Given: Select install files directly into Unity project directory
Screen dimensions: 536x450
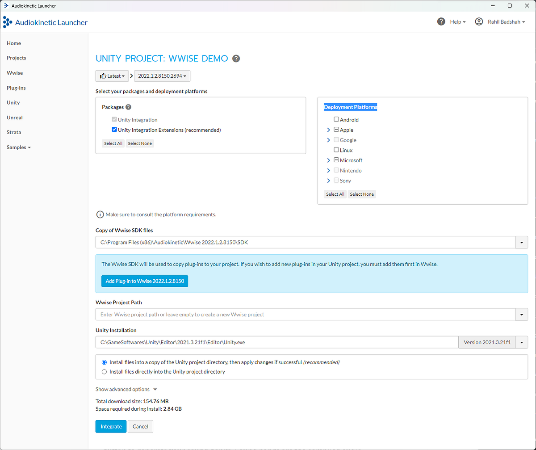Looking at the screenshot, I should 104,371.
